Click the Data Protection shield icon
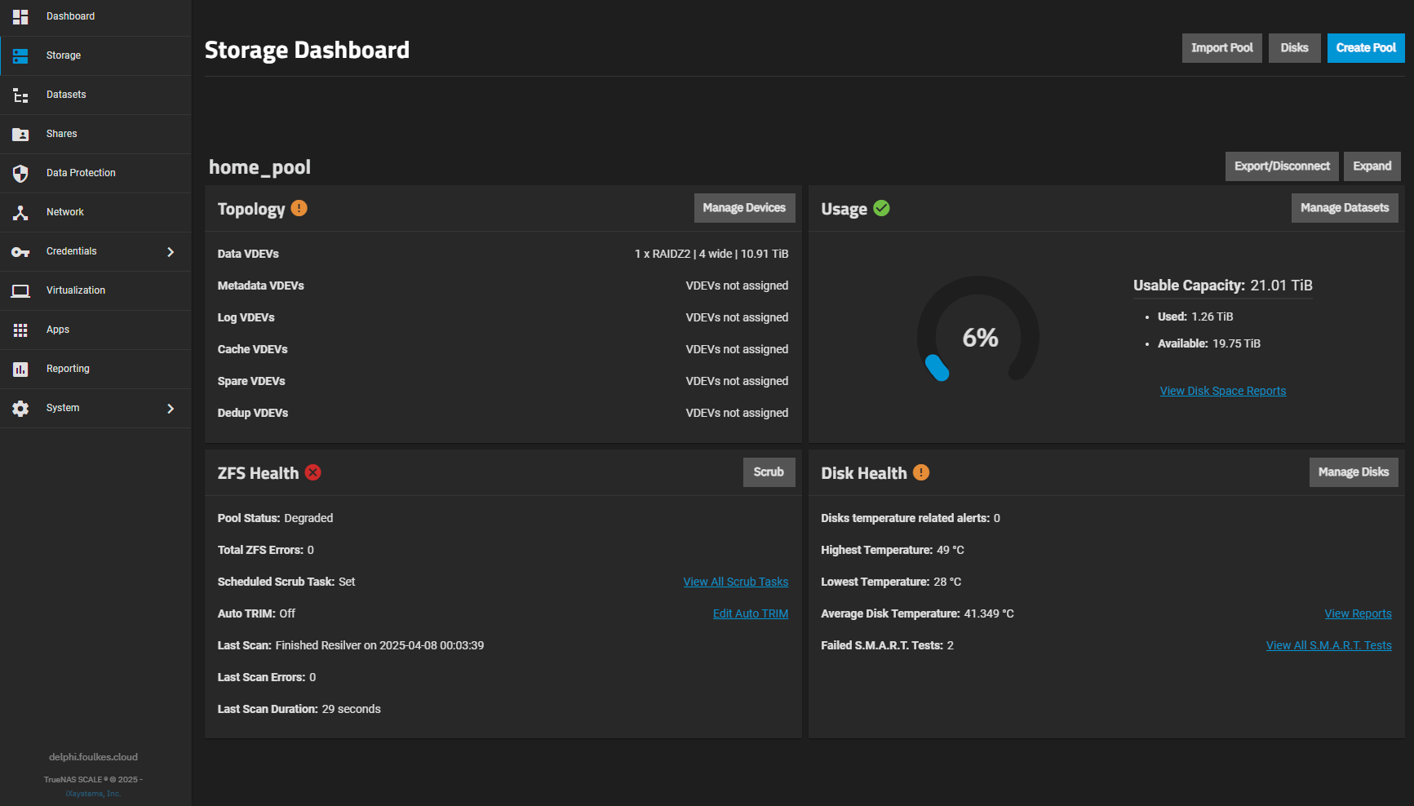This screenshot has height=806, width=1414. pyautogui.click(x=20, y=174)
